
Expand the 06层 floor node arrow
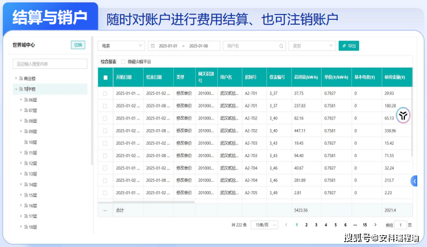(21, 100)
